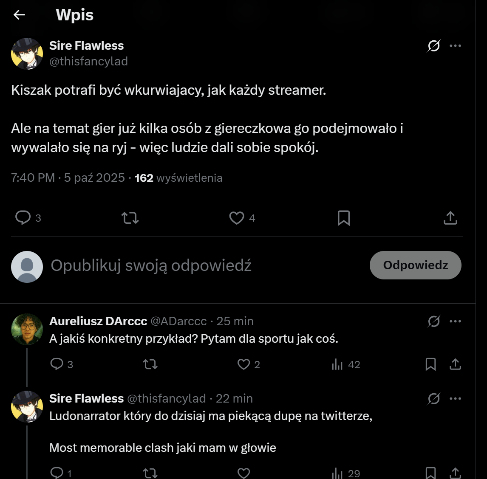View analytics of Aureliusz DArccc reply
Screen dimensions: 487x479
[337, 364]
